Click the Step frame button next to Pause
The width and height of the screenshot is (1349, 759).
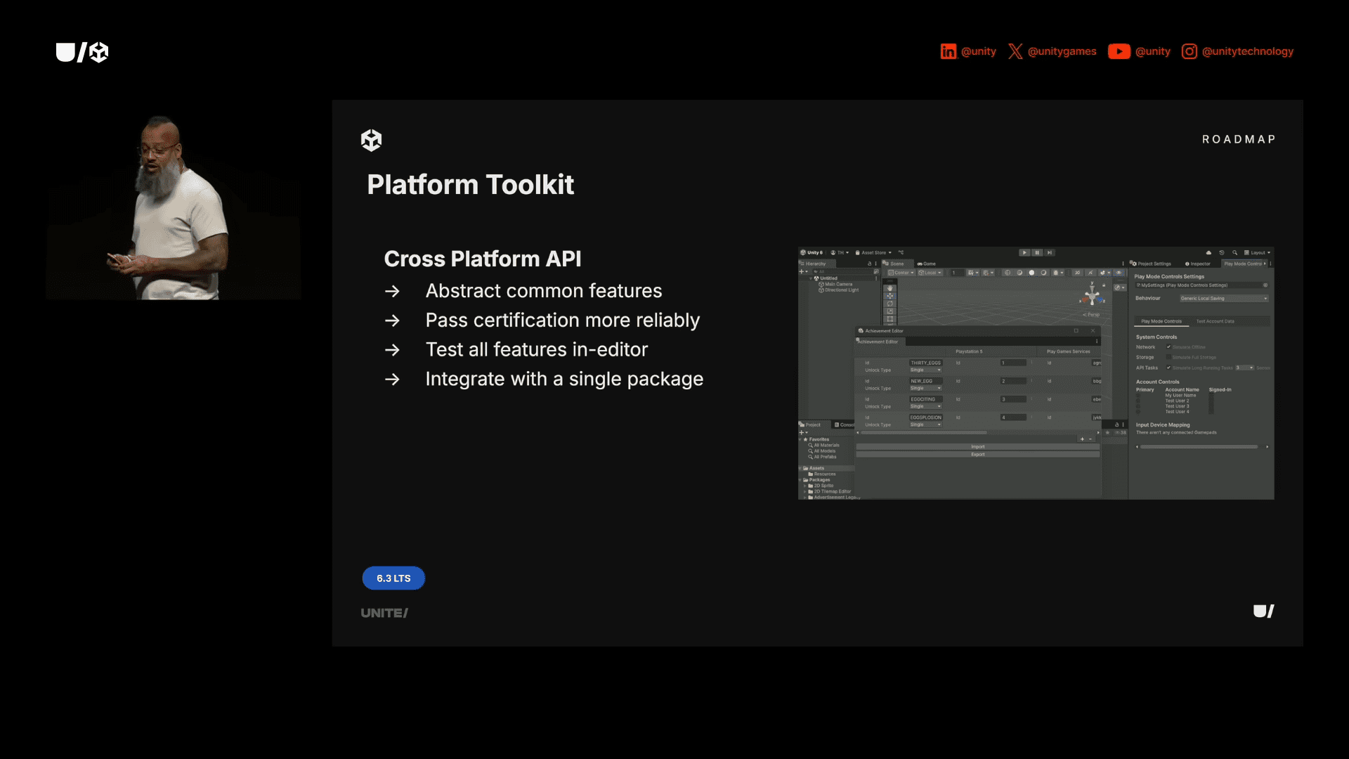click(1050, 253)
